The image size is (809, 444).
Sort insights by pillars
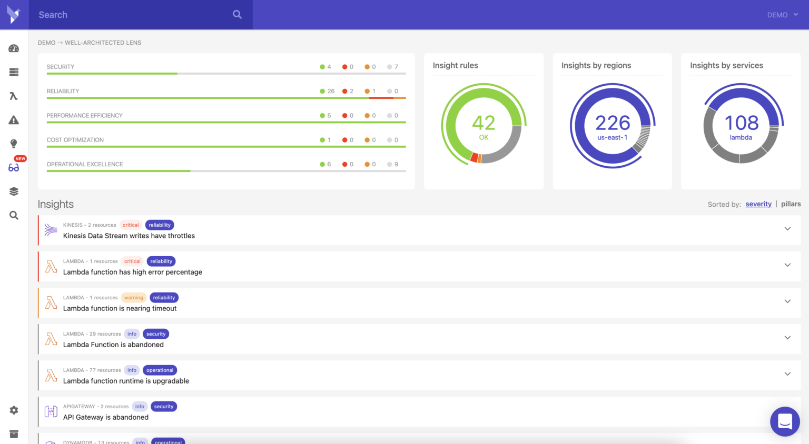[x=791, y=204]
